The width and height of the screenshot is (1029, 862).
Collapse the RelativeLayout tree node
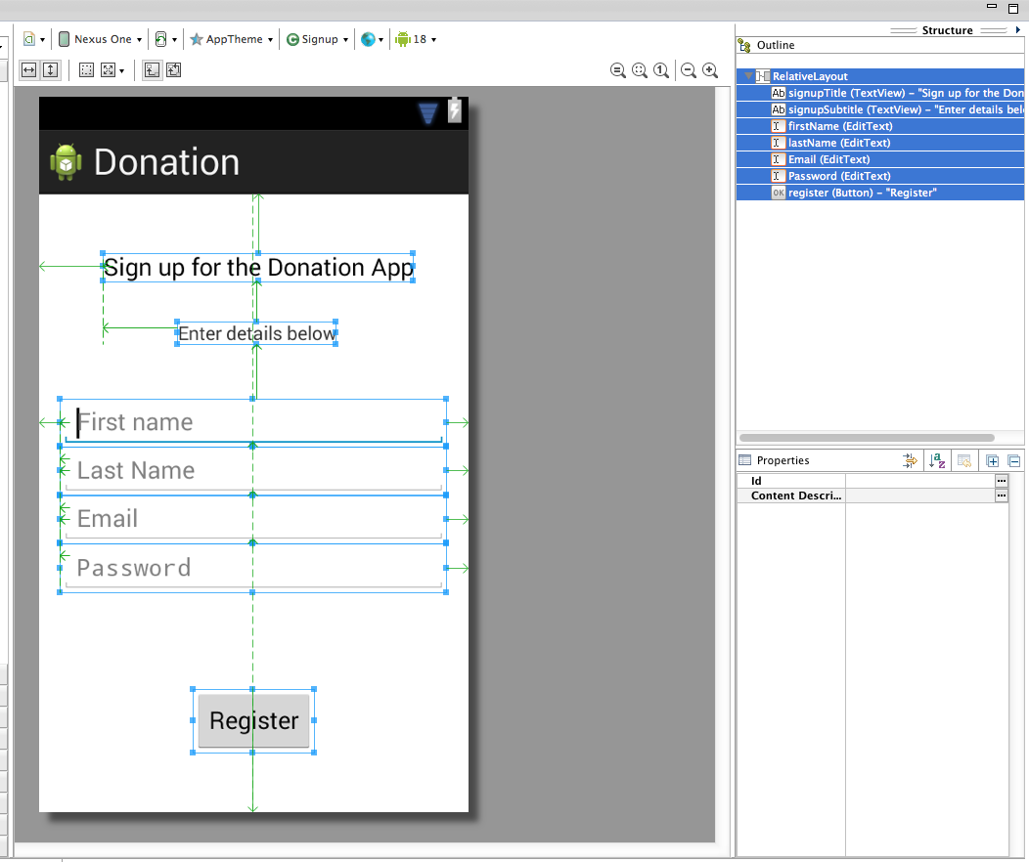[x=749, y=76]
